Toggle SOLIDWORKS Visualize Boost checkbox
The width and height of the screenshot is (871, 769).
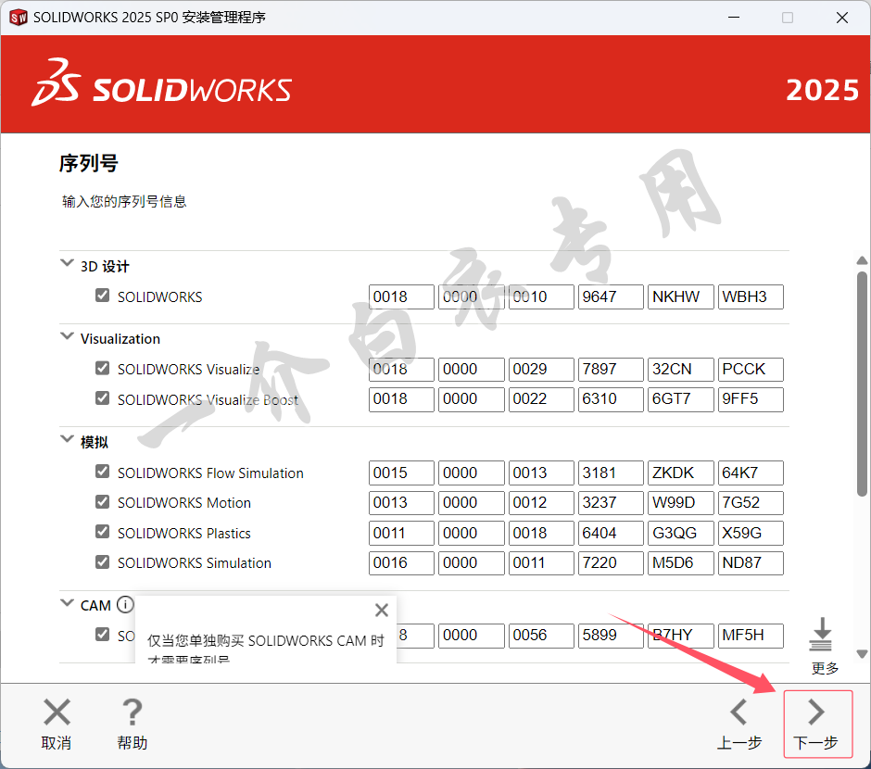(x=102, y=398)
